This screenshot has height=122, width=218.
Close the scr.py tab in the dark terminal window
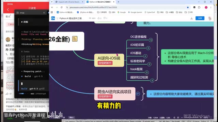pos(44,13)
